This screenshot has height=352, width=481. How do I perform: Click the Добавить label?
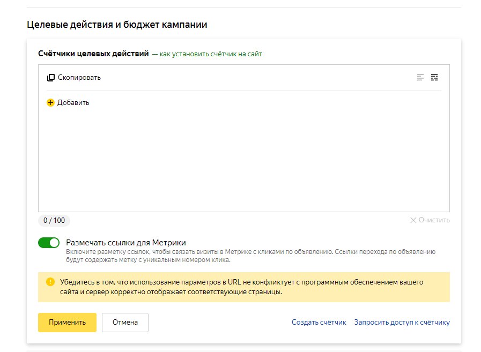coord(73,103)
